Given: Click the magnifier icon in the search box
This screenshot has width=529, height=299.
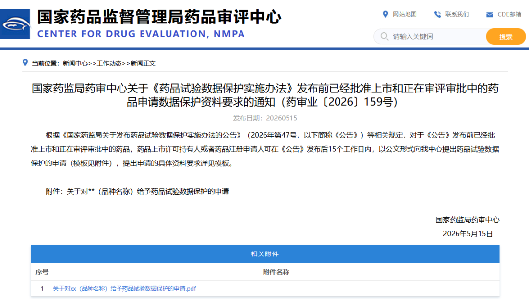Looking at the screenshot, I should 385,36.
